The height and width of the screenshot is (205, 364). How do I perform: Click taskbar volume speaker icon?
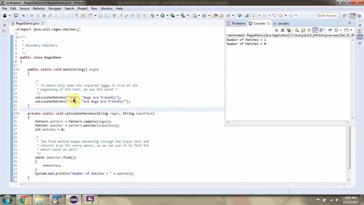pyautogui.click(x=337, y=200)
